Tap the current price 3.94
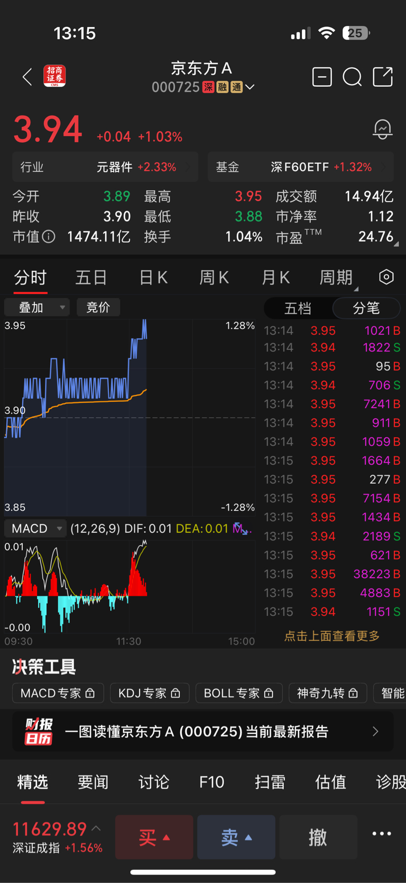This screenshot has width=406, height=883. 48,130
